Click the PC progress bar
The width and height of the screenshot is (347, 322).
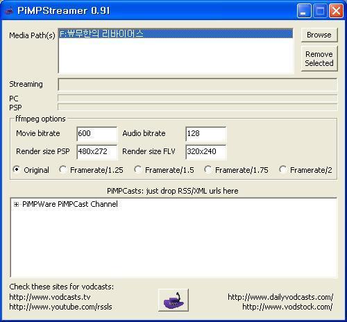point(198,99)
